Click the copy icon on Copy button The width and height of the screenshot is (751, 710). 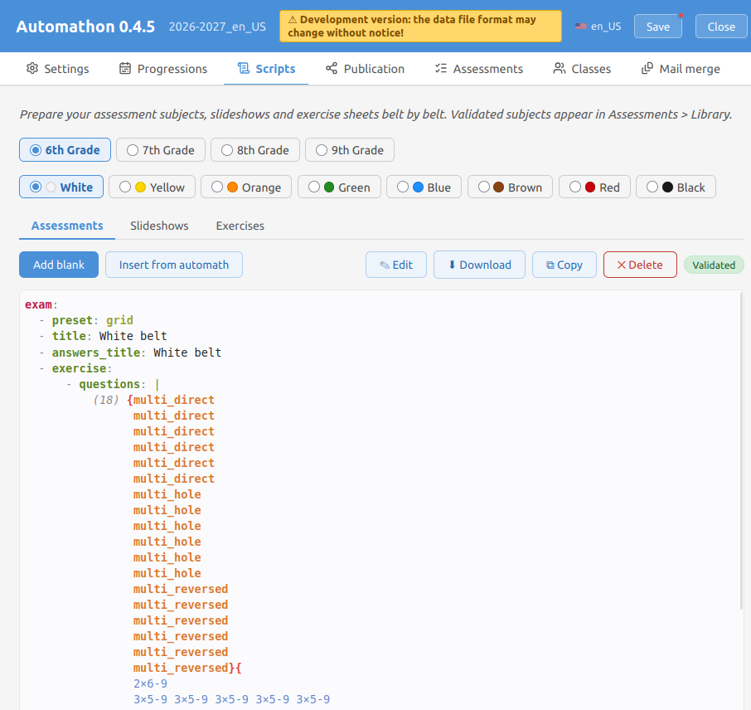click(x=550, y=265)
